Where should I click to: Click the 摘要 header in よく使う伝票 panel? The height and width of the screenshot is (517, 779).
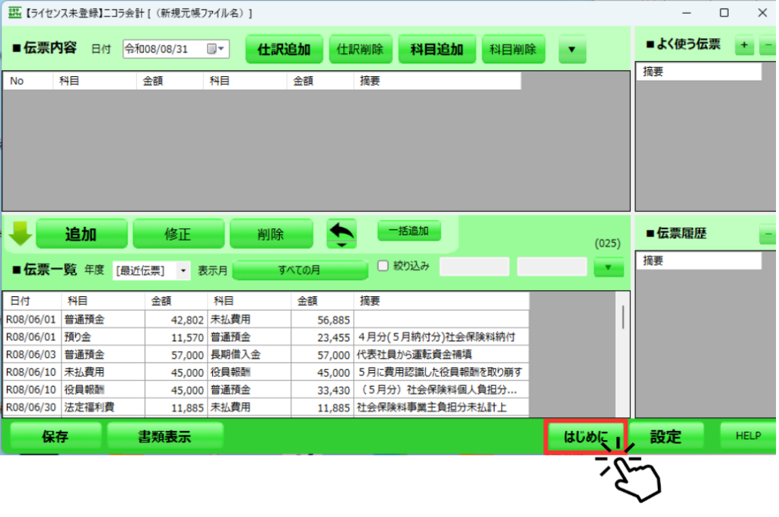699,72
